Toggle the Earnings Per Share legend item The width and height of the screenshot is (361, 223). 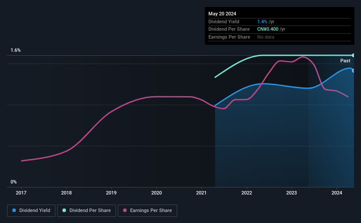[x=147, y=211]
